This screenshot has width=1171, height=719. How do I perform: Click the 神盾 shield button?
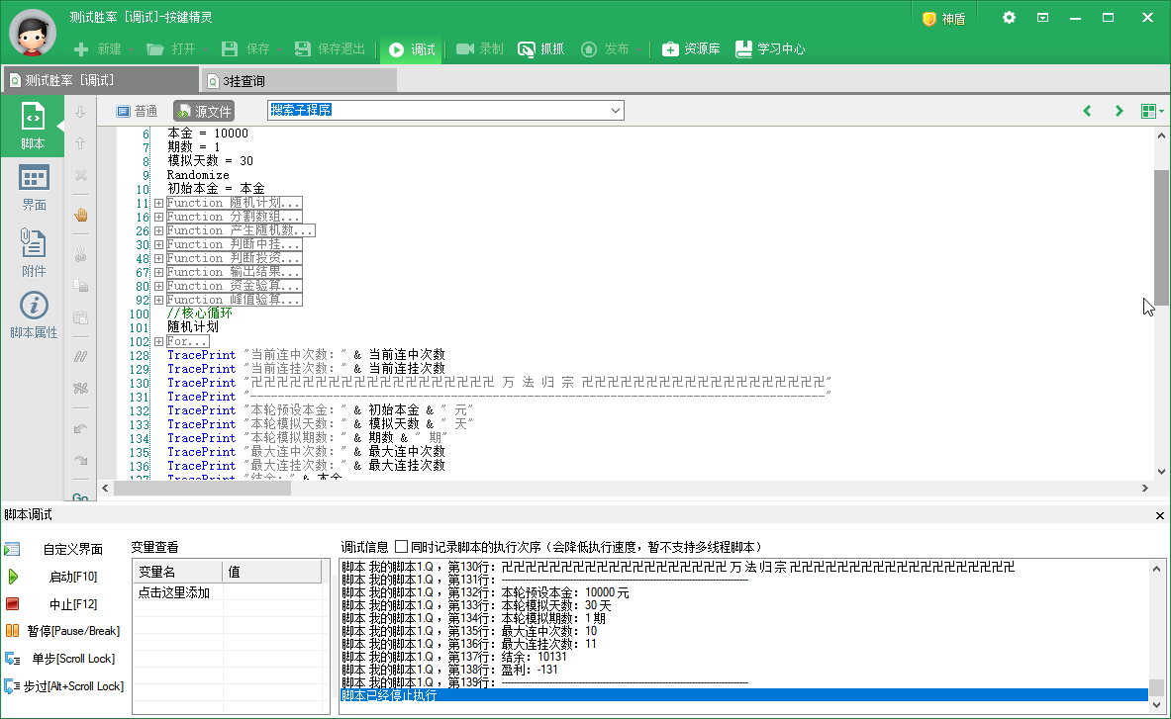[x=943, y=19]
